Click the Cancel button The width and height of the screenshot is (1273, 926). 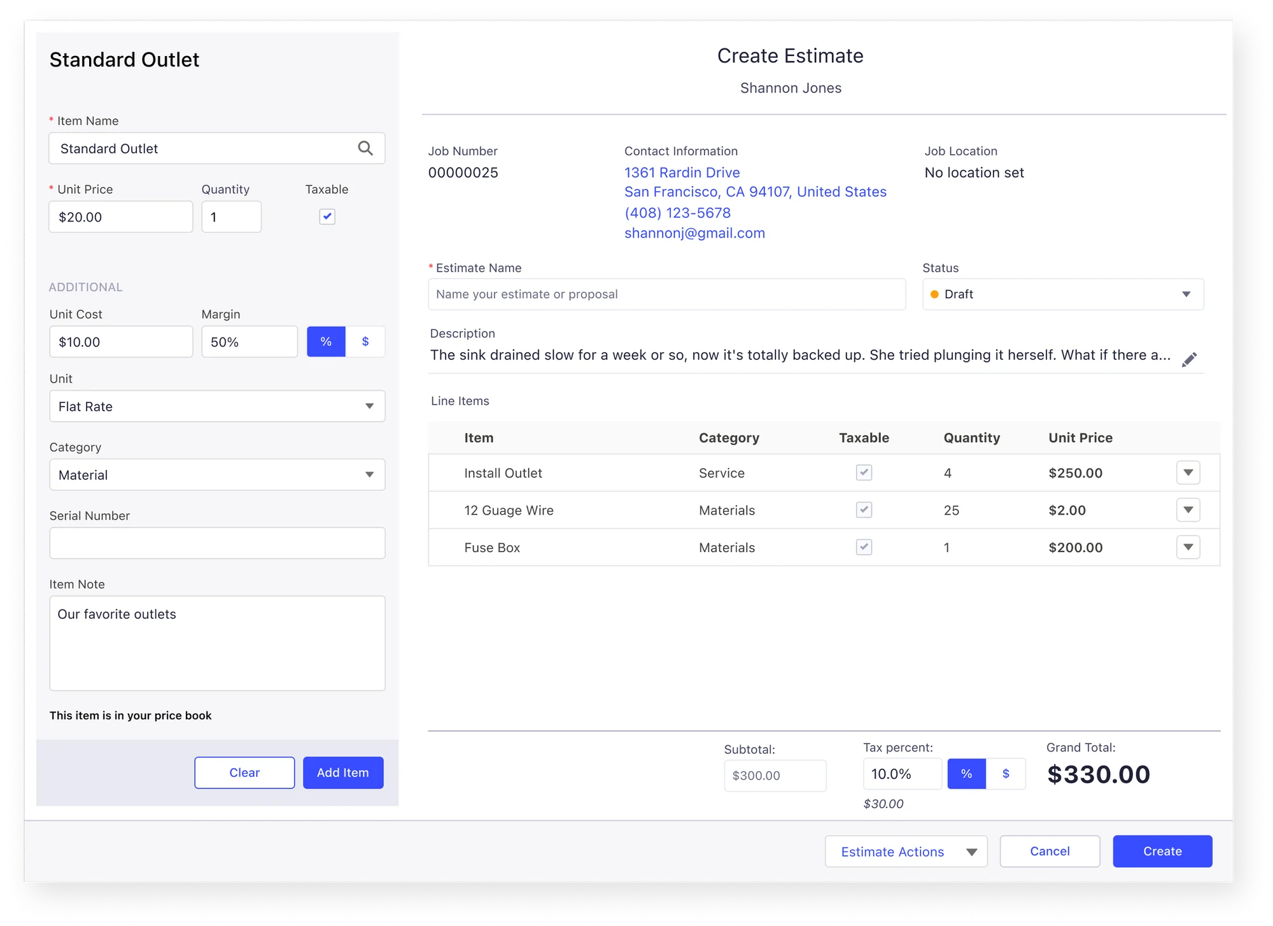(x=1050, y=851)
